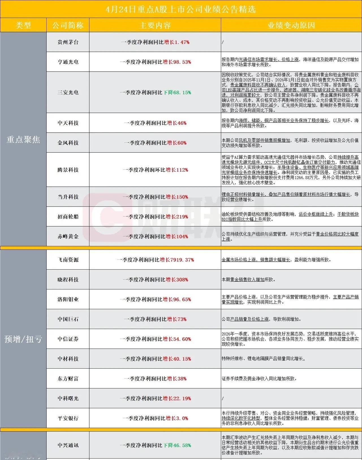Click the company name '东方财富'
Image resolution: width=362 pixels, height=460 pixels.
pyautogui.click(x=68, y=379)
